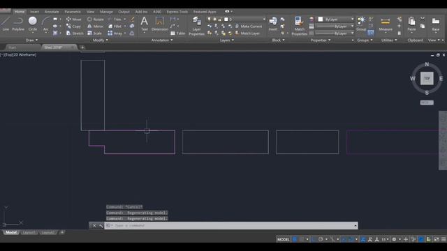
Task: Activate the Trim command
Action: point(115,19)
